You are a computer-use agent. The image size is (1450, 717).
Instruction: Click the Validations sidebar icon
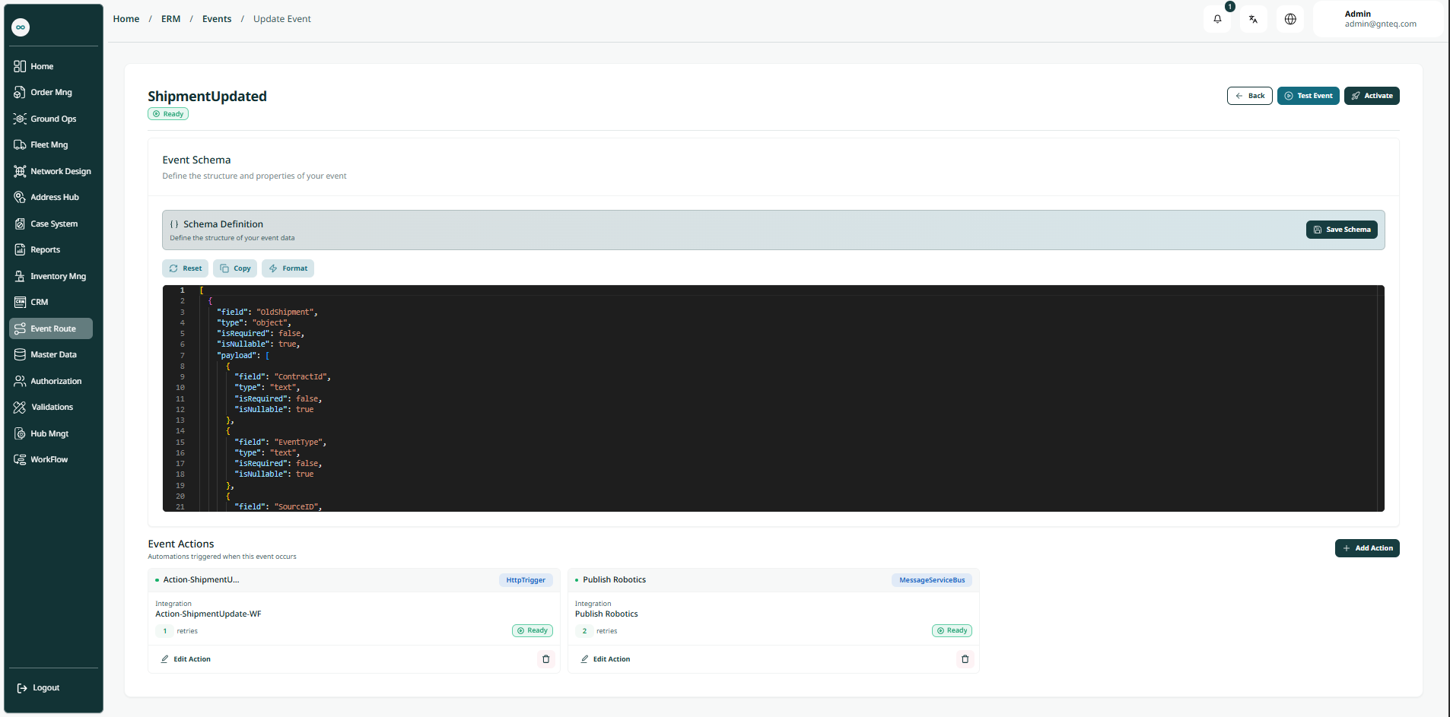pyautogui.click(x=20, y=408)
